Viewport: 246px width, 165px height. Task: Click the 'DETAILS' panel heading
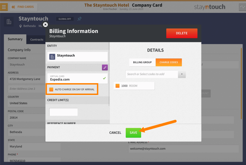155,50
